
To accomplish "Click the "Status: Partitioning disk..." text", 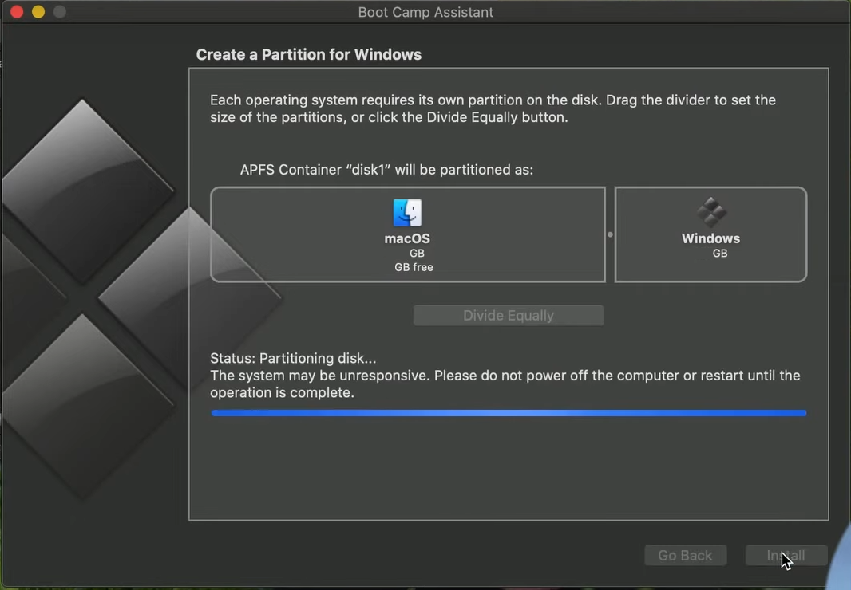I will click(293, 359).
